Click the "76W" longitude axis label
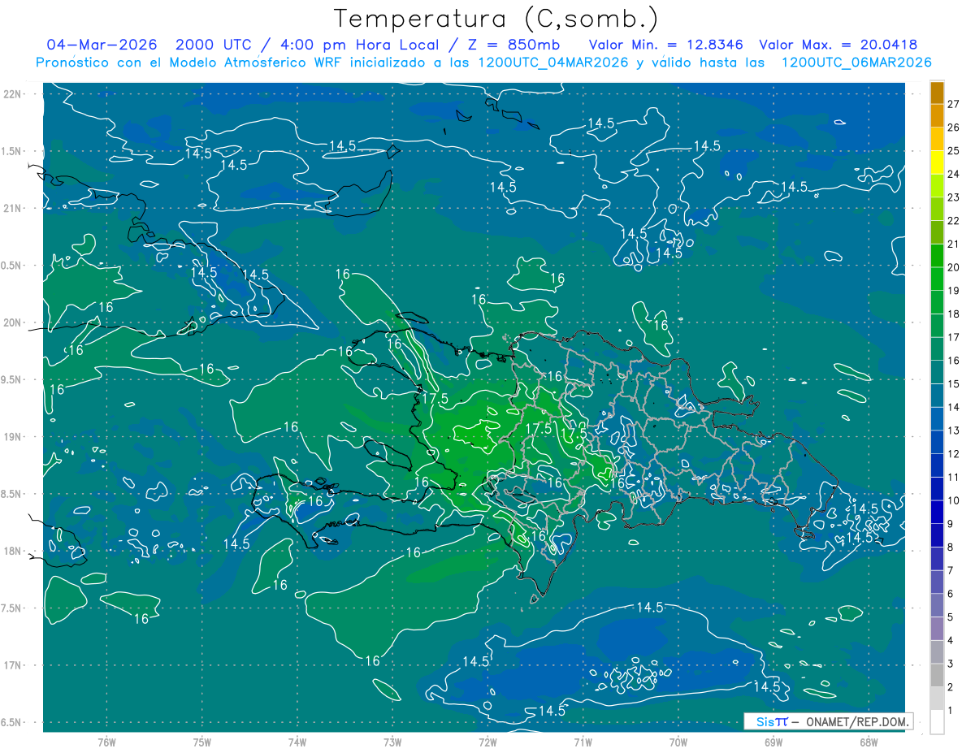The image size is (975, 753). [106, 742]
